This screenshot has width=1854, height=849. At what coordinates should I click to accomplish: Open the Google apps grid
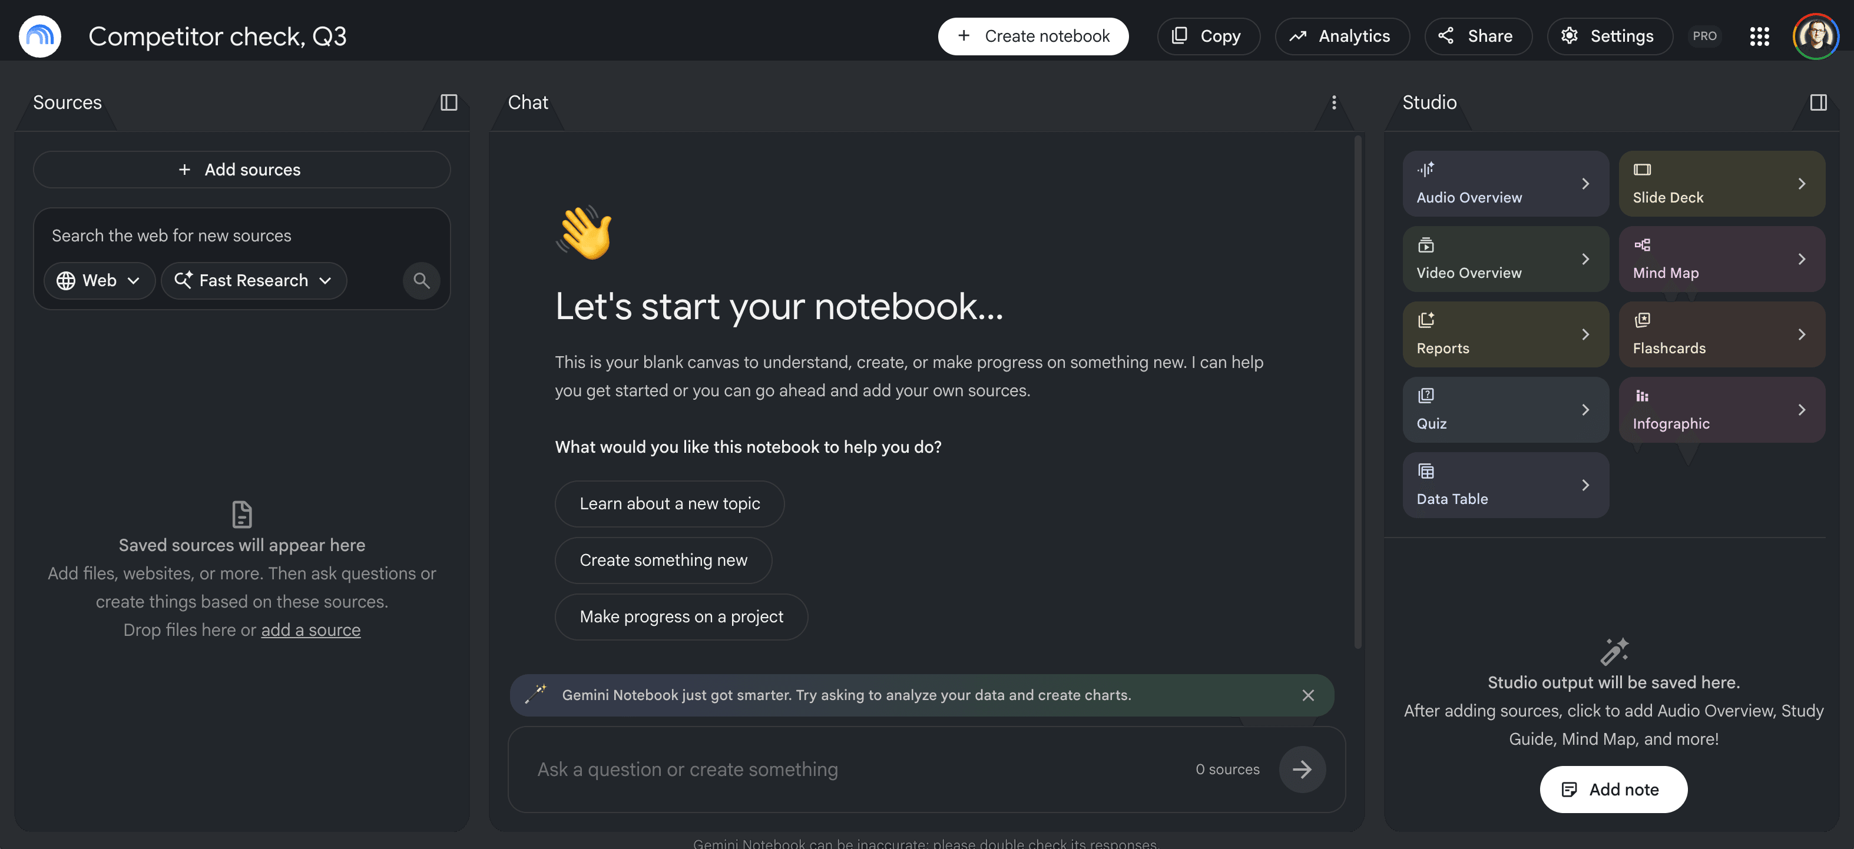tap(1759, 36)
